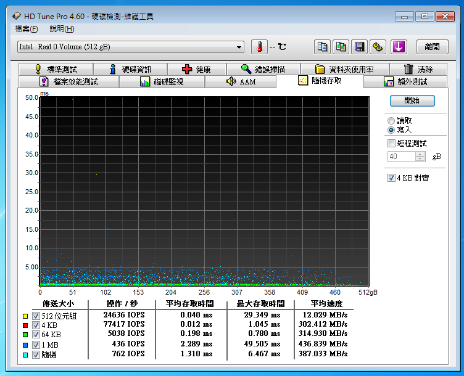The image size is (464, 376).
Task: Open the 健康 health tab
Action: pos(196,69)
